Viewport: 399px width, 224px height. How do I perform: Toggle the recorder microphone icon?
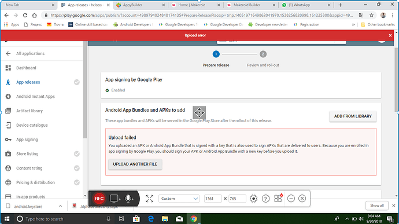pyautogui.click(x=128, y=199)
